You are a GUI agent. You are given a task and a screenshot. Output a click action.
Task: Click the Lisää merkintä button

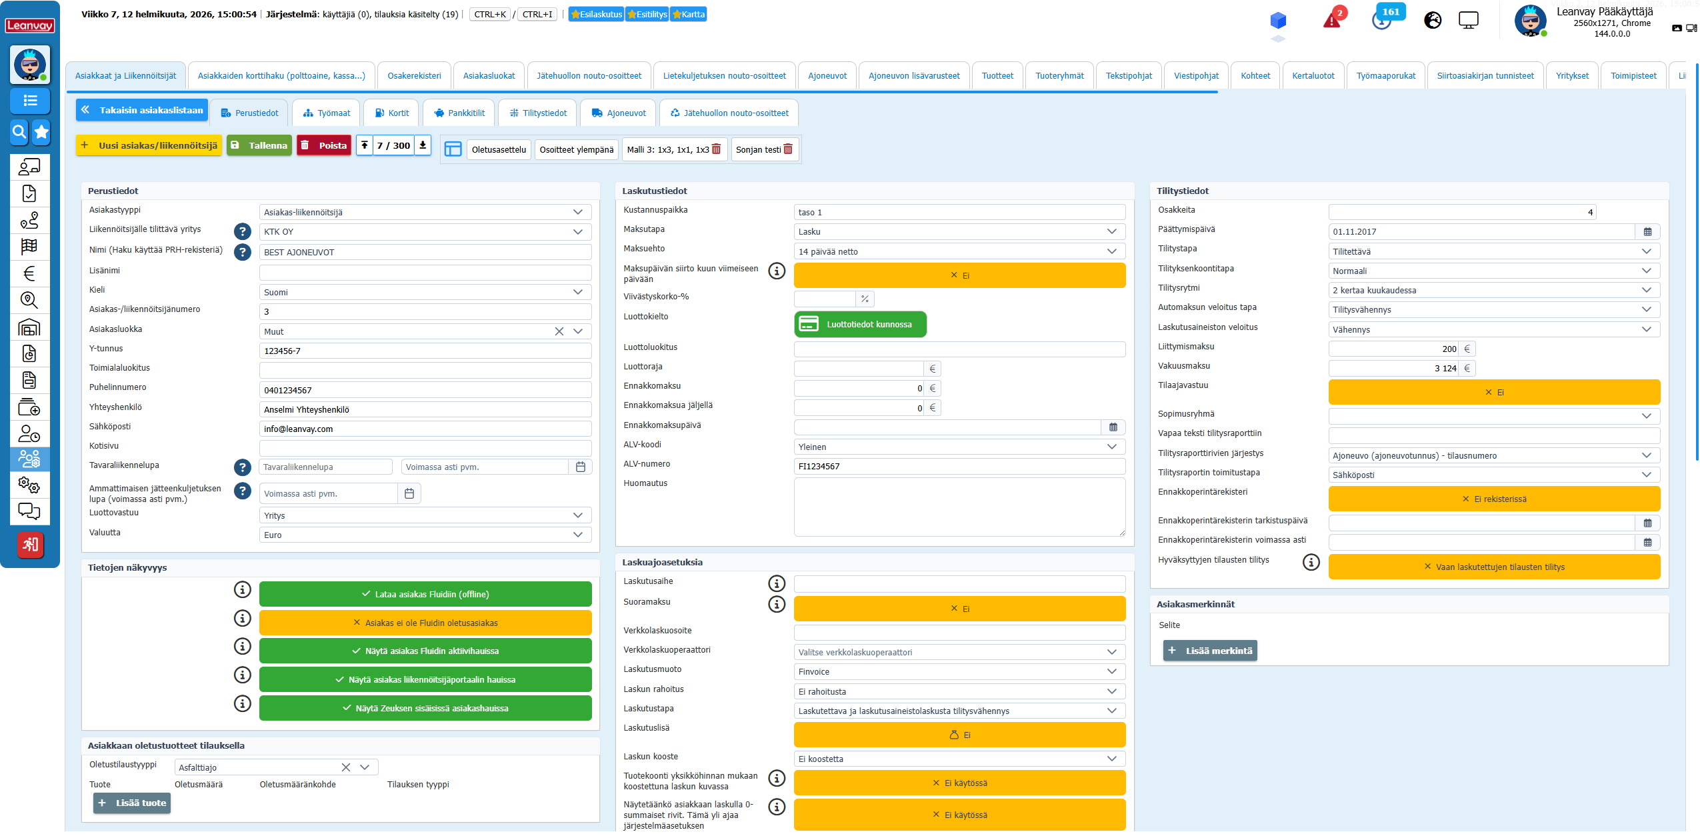click(x=1209, y=651)
